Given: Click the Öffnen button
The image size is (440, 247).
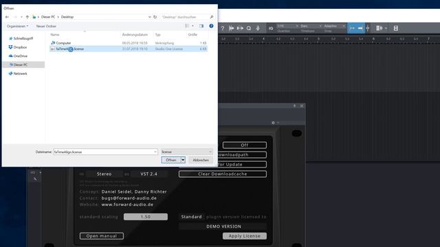Looking at the screenshot, I should pos(171,160).
